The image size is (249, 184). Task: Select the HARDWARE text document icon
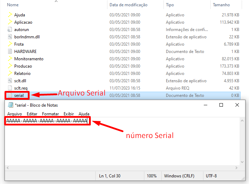(10, 52)
